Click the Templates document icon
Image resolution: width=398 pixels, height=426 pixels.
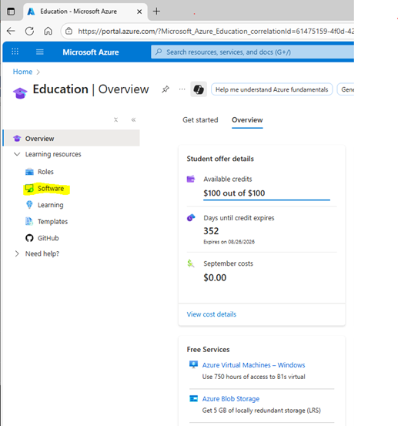[x=29, y=221]
